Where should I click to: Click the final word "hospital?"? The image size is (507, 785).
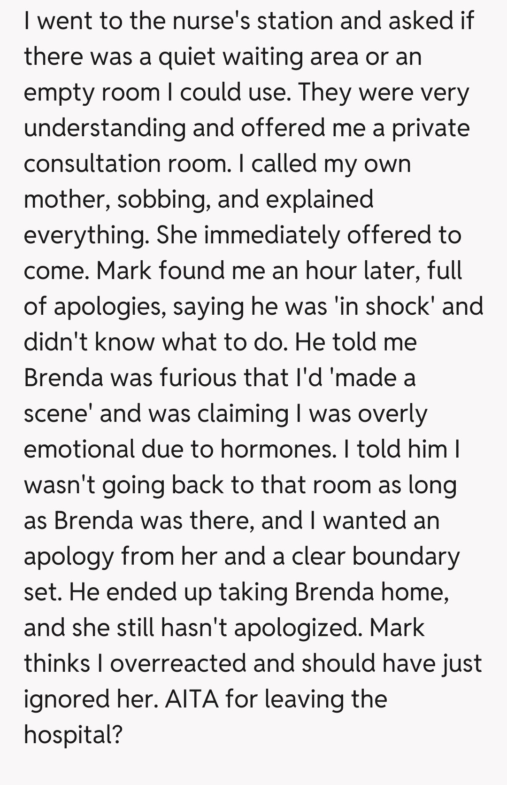click(73, 735)
